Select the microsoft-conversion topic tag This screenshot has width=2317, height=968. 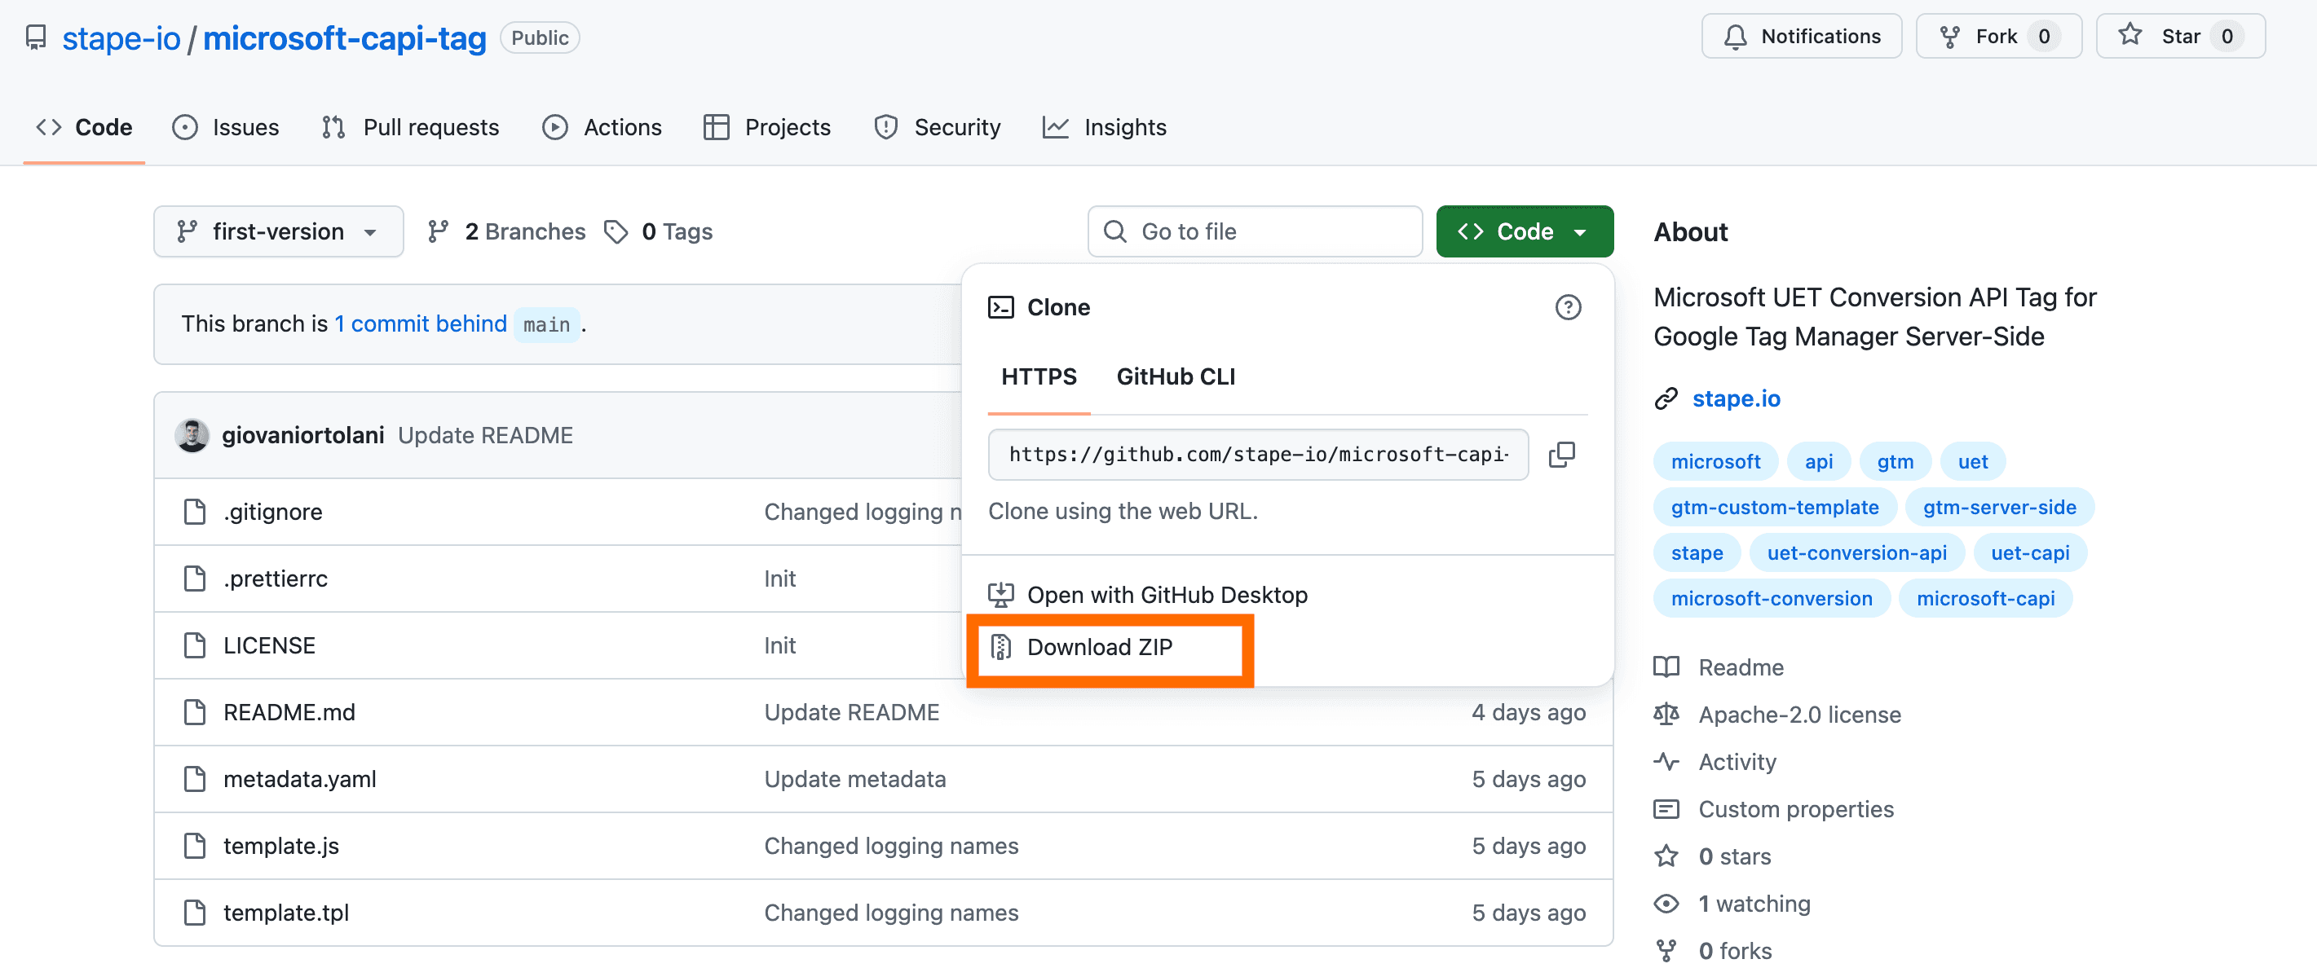[1771, 599]
